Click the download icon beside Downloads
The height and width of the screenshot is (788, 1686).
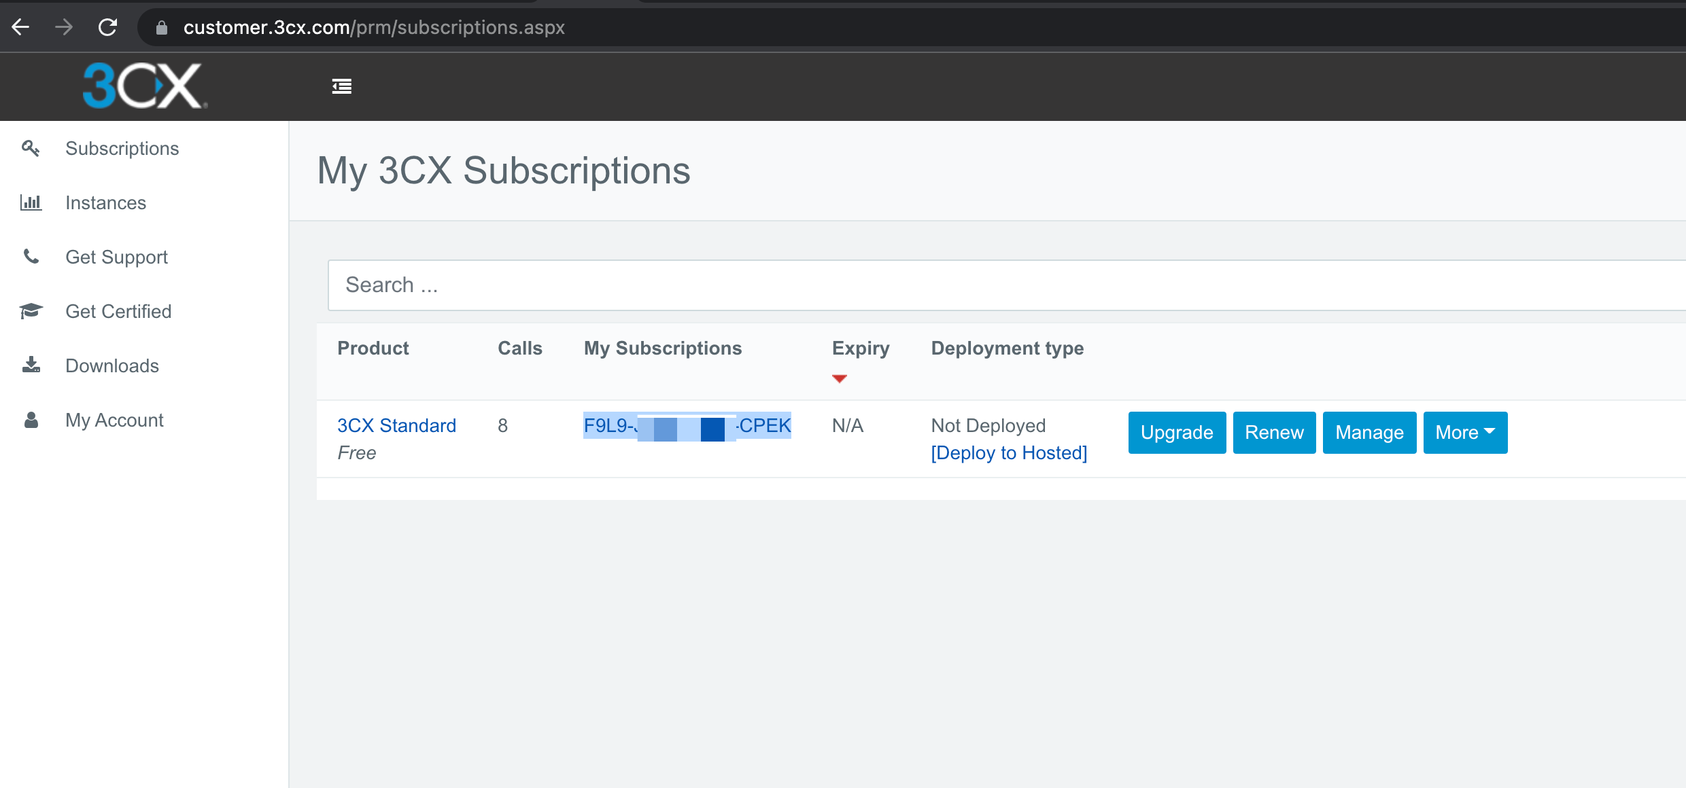click(x=31, y=365)
